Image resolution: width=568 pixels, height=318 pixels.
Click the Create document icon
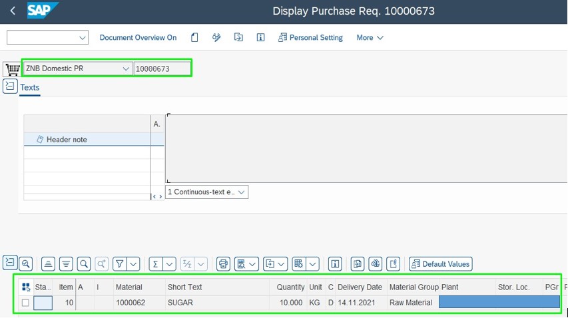point(194,38)
